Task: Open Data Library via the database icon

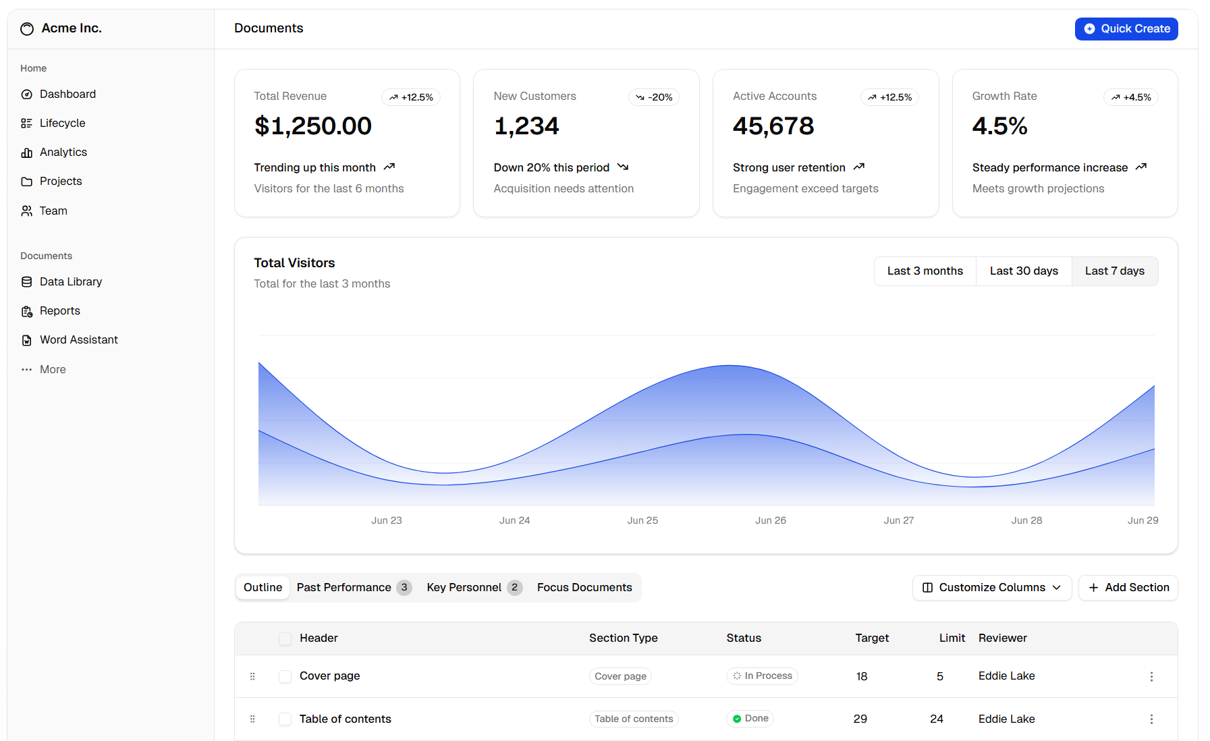Action: [26, 281]
